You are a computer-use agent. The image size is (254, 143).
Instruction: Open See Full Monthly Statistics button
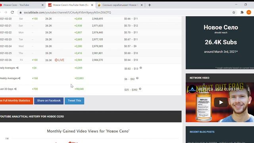[17, 100]
